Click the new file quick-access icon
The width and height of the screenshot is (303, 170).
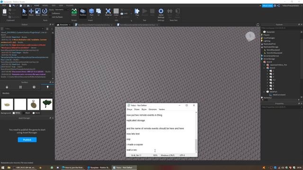tap(10, 6)
